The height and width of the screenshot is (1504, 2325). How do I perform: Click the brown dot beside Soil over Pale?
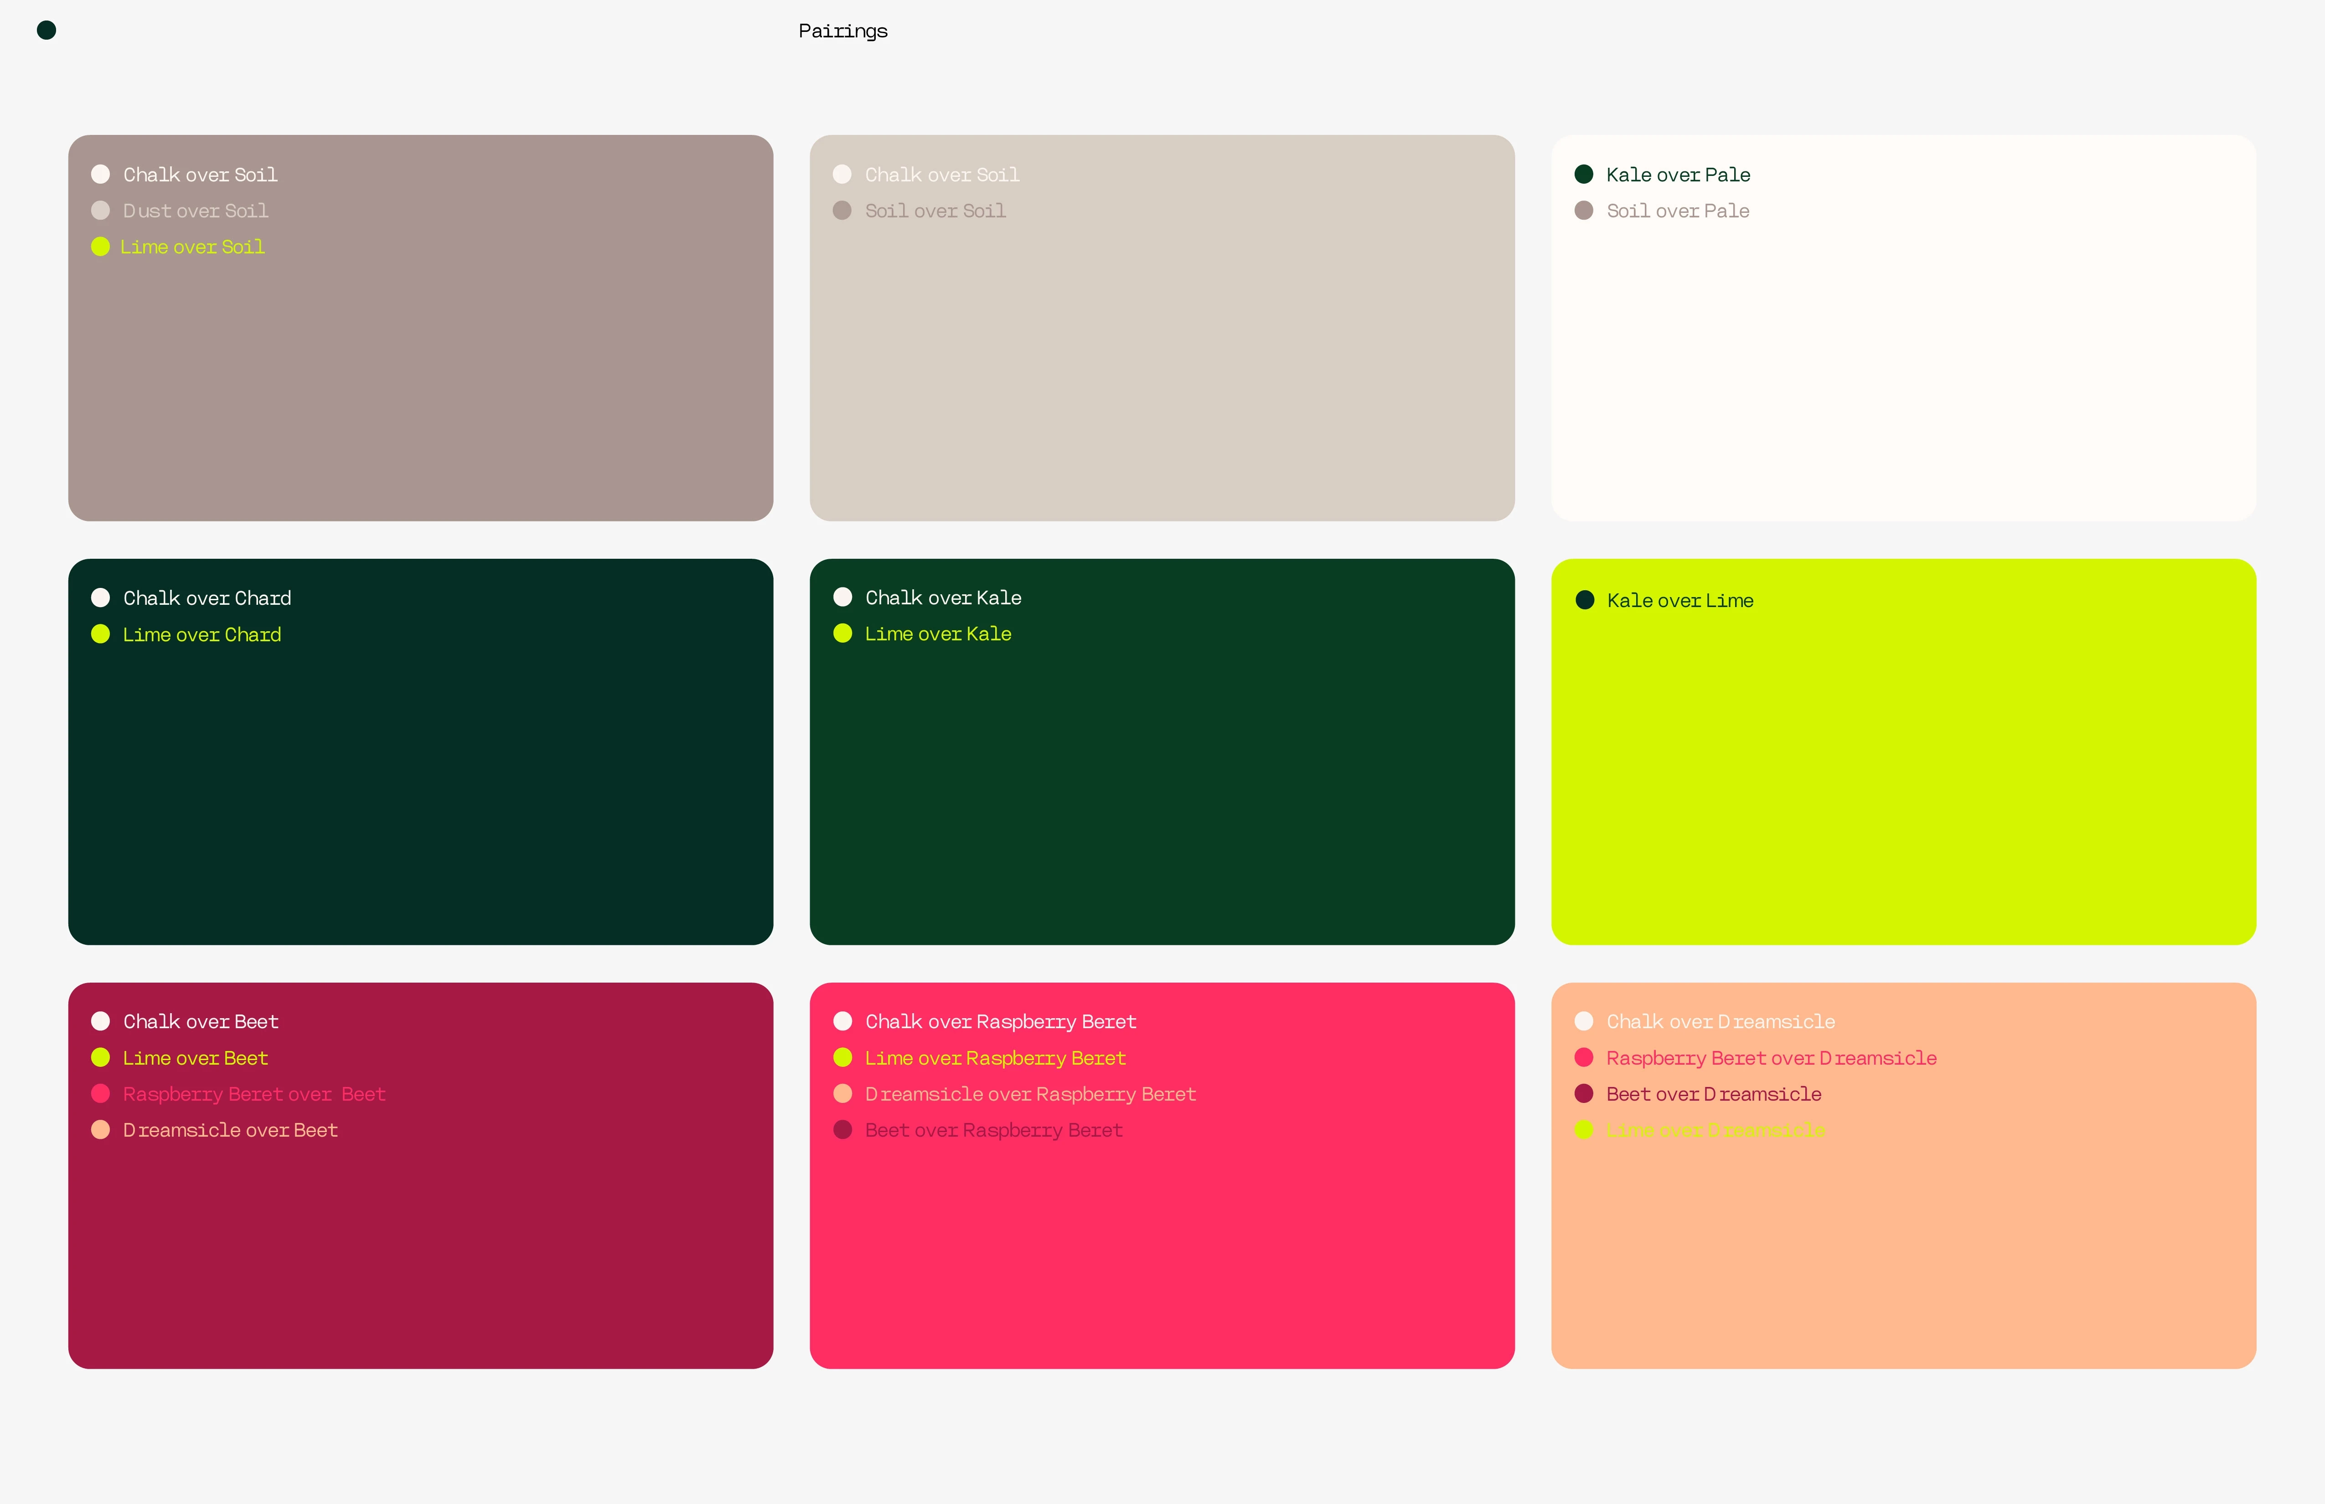tap(1584, 211)
